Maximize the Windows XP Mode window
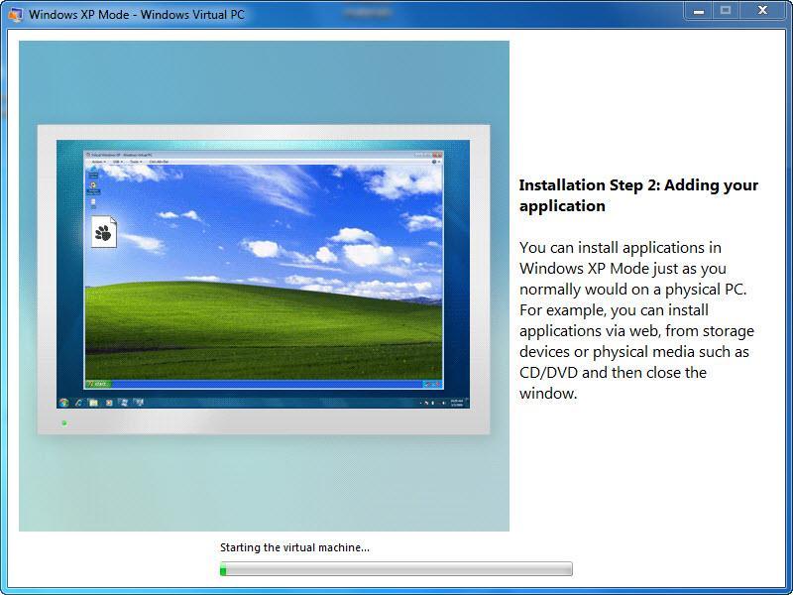Screen dimensions: 793x595 [726, 11]
